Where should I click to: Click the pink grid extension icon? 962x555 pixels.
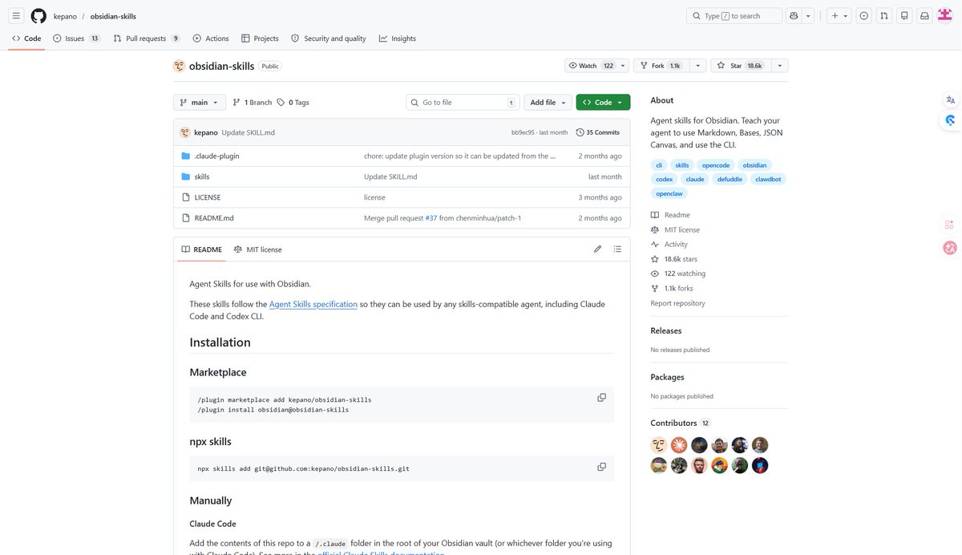[950, 225]
